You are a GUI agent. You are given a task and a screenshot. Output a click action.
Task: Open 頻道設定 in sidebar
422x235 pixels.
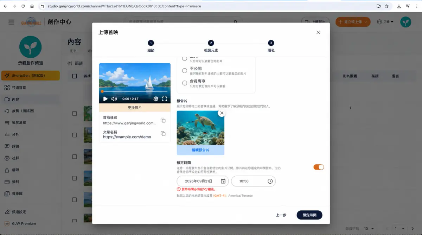coord(30,212)
